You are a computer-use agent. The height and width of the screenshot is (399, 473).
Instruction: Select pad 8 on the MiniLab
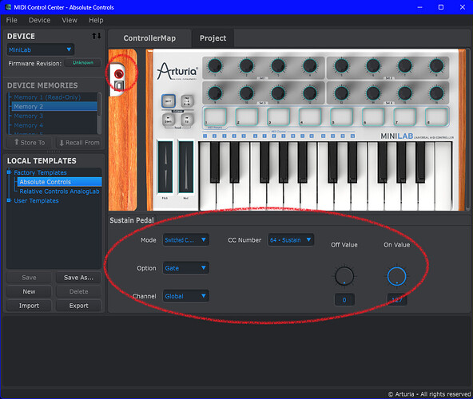[x=437, y=117]
